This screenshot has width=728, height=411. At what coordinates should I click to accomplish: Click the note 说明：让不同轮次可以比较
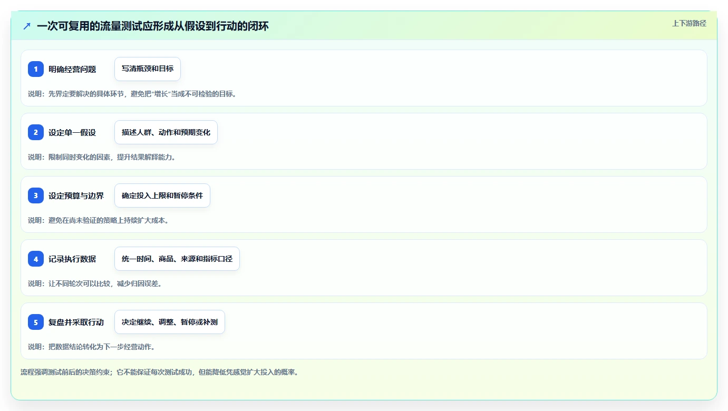click(95, 283)
